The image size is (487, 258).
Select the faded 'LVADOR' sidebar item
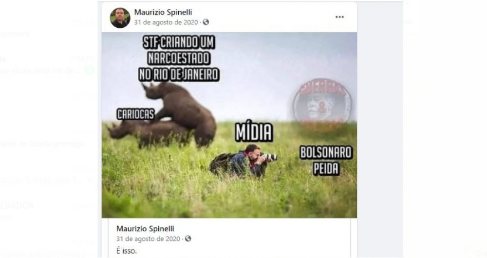click(x=17, y=206)
